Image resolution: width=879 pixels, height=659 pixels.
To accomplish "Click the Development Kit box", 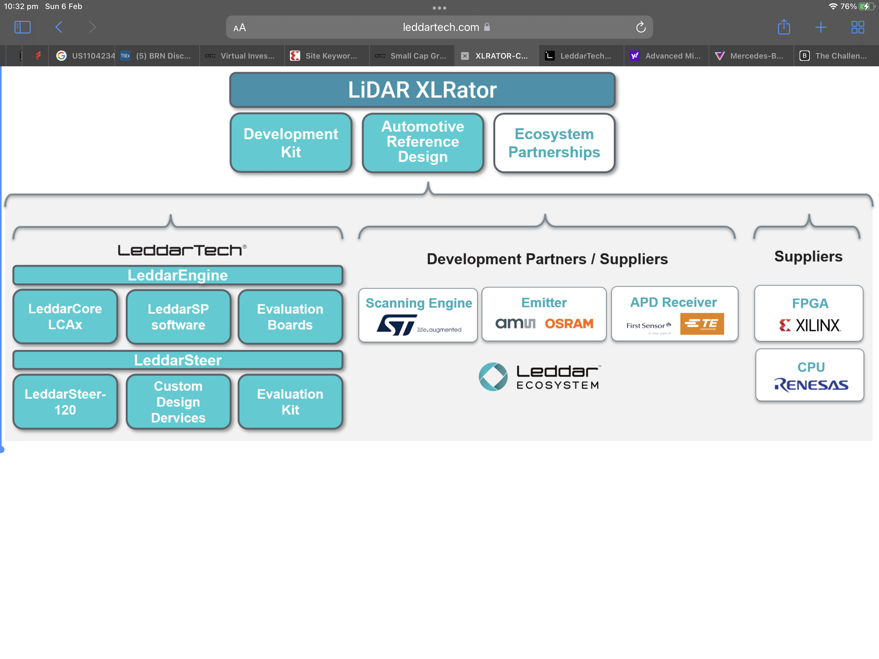I will coord(291,143).
